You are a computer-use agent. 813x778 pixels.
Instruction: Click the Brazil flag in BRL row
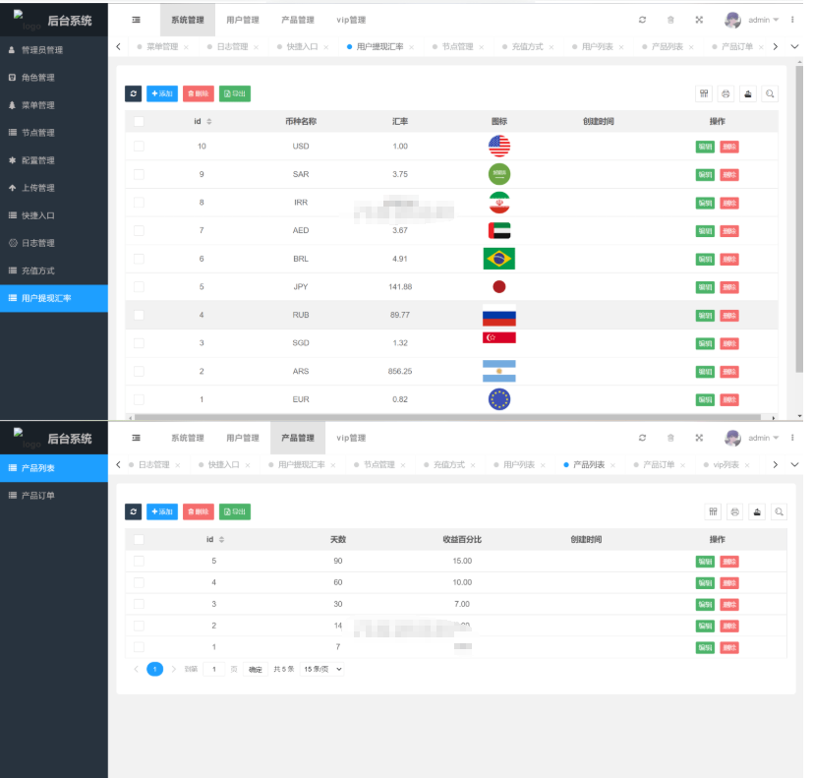(x=499, y=259)
